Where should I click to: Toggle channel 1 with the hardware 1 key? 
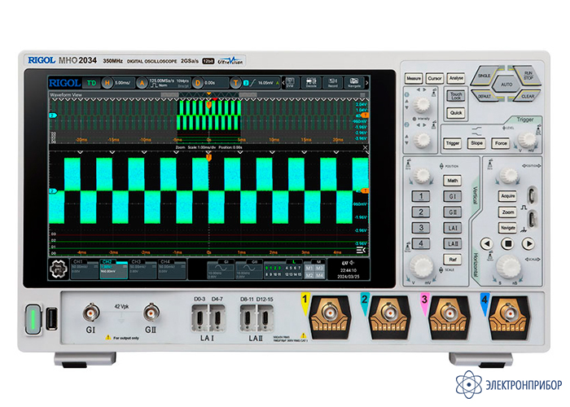[421, 196]
